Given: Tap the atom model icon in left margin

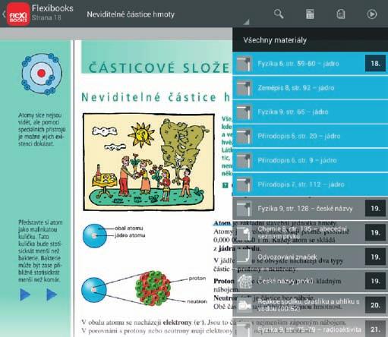Looking at the screenshot, I should point(42,74).
